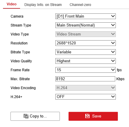Expand the Bitrate Type dropdown showing Variable

[x=86, y=52]
